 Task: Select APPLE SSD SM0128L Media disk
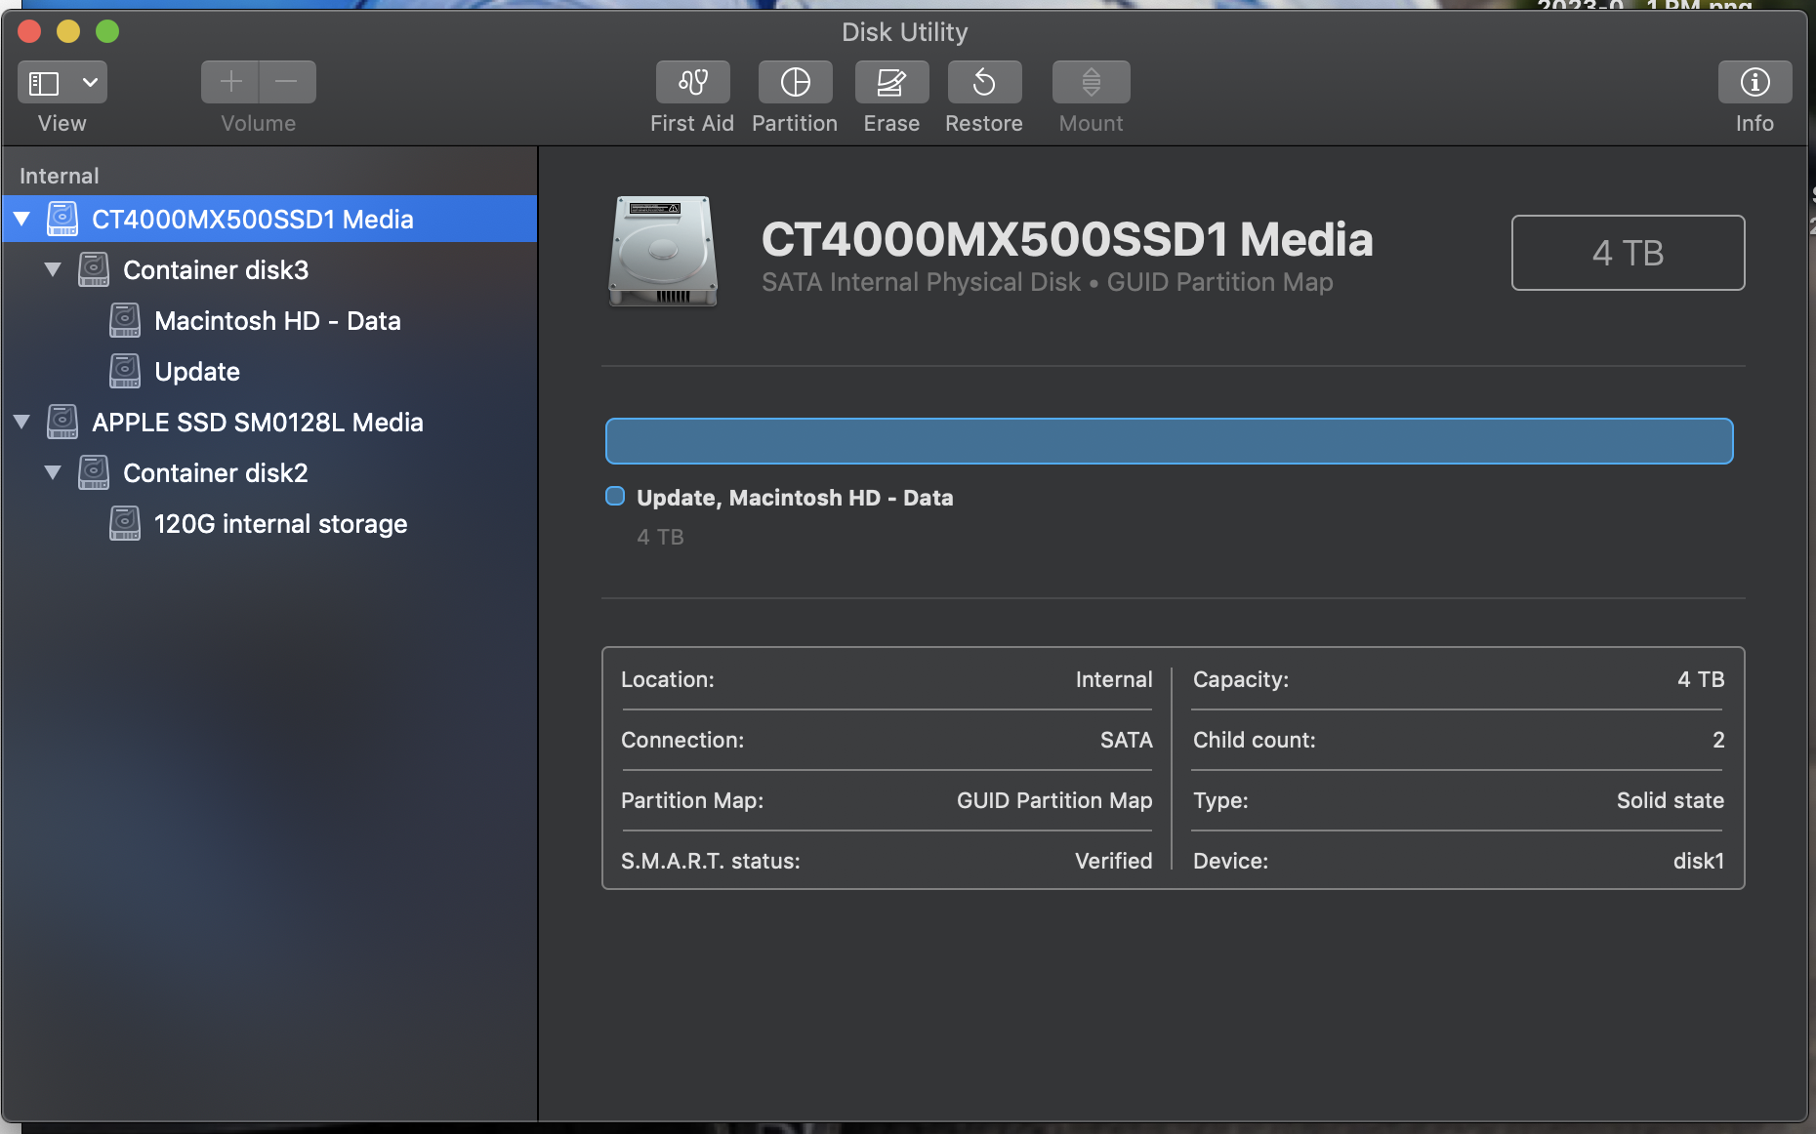(269, 422)
